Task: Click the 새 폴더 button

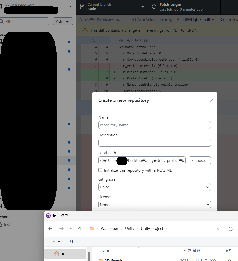Action: coord(76,242)
